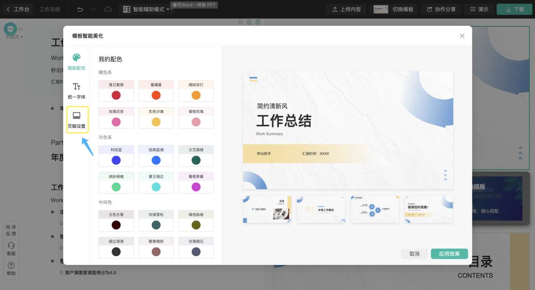
Task: Click the 协作分享 button
Action: 441,9
